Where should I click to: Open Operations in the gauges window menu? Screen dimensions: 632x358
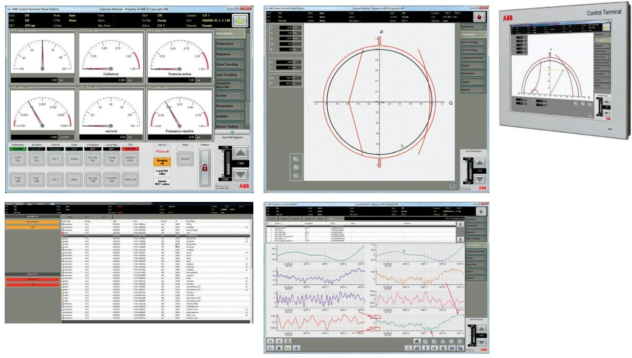click(x=230, y=34)
